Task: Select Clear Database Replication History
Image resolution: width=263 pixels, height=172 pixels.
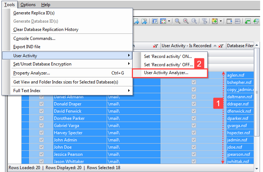Action: 46,30
